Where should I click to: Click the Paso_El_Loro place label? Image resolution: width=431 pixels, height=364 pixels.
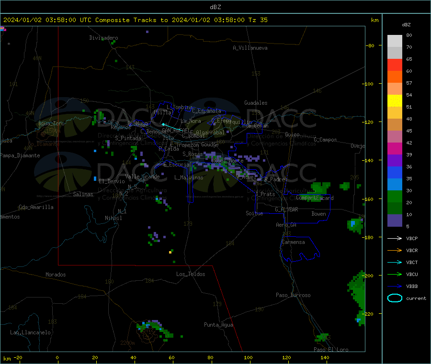coord(331,350)
